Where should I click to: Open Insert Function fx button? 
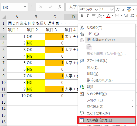pos(60,7)
